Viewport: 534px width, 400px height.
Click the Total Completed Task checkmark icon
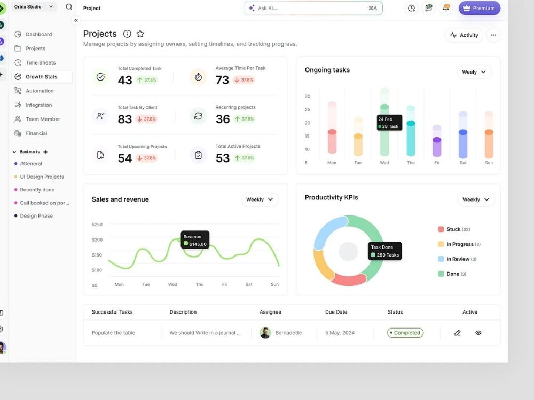(100, 77)
